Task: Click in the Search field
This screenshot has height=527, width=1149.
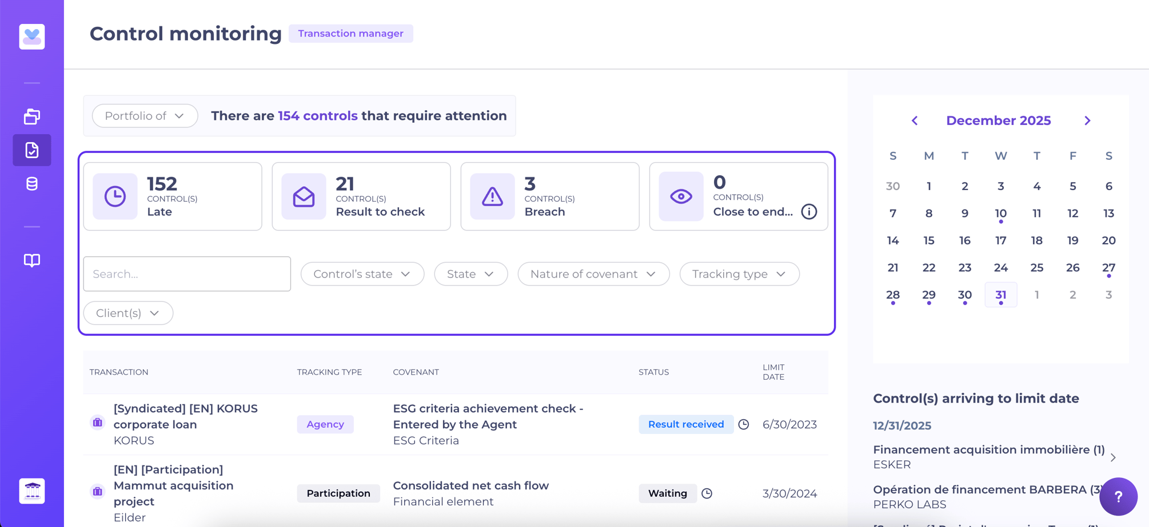Action: tap(187, 274)
